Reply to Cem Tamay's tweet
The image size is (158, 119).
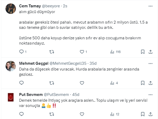[x=22, y=52]
